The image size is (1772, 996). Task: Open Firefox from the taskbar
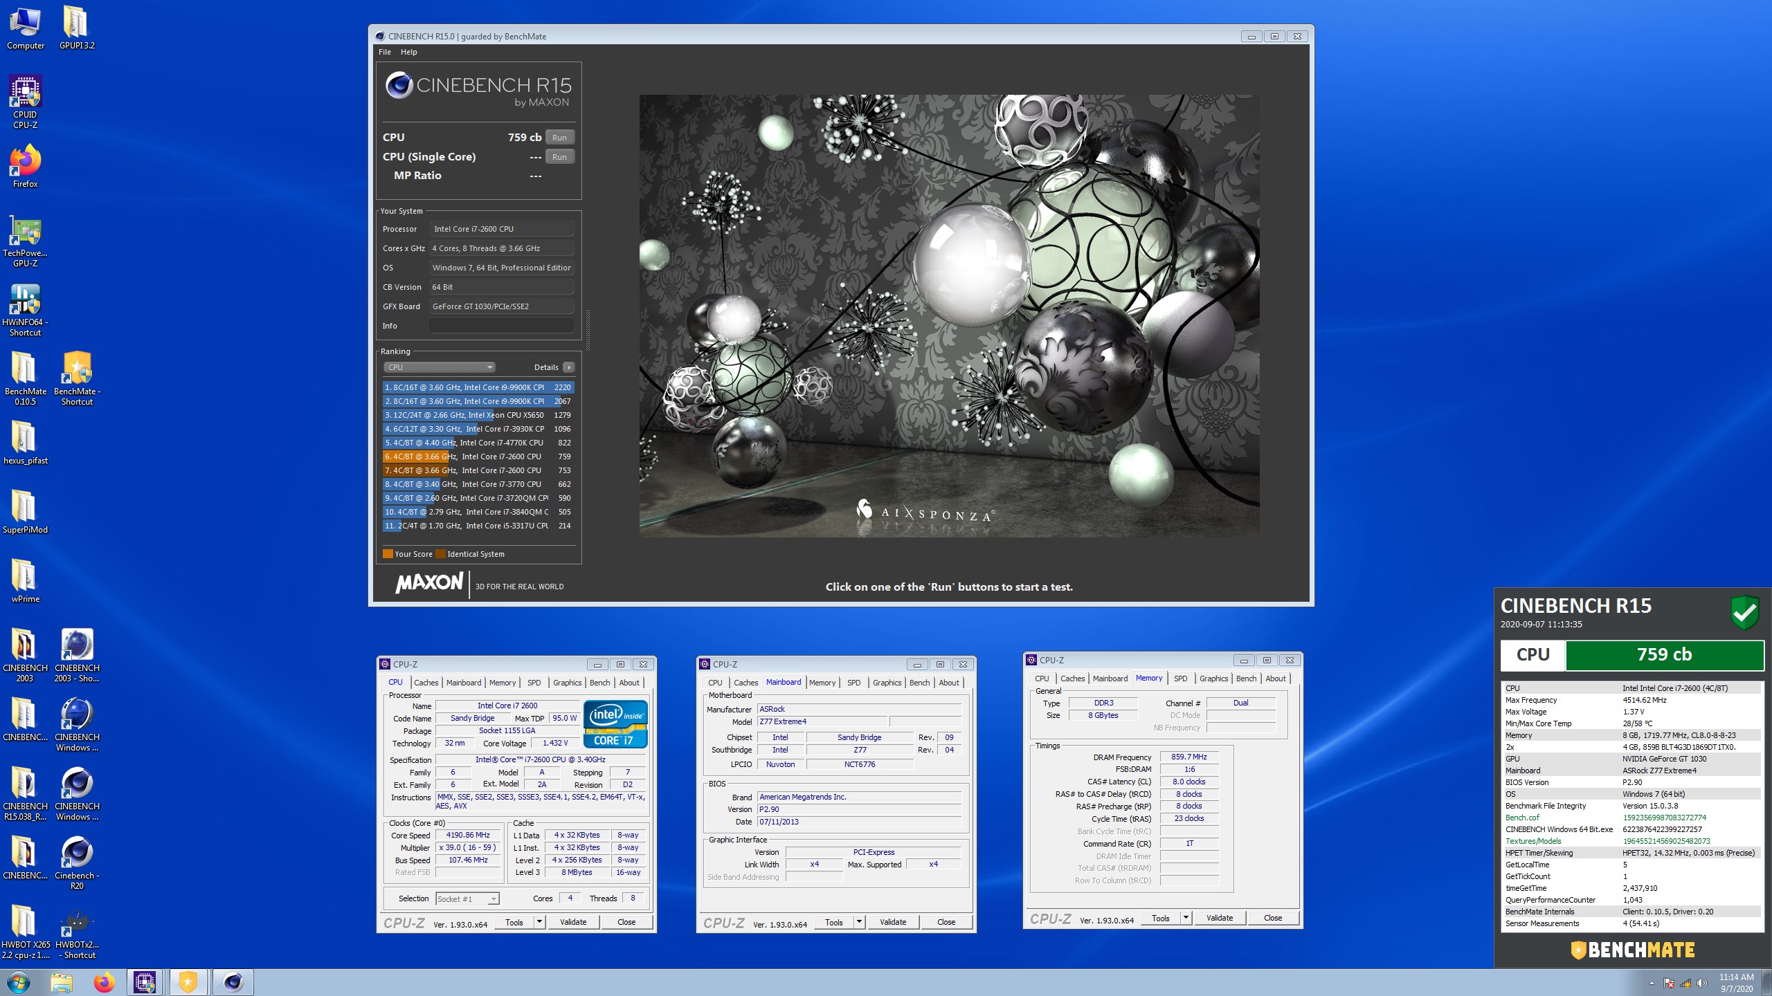[104, 982]
